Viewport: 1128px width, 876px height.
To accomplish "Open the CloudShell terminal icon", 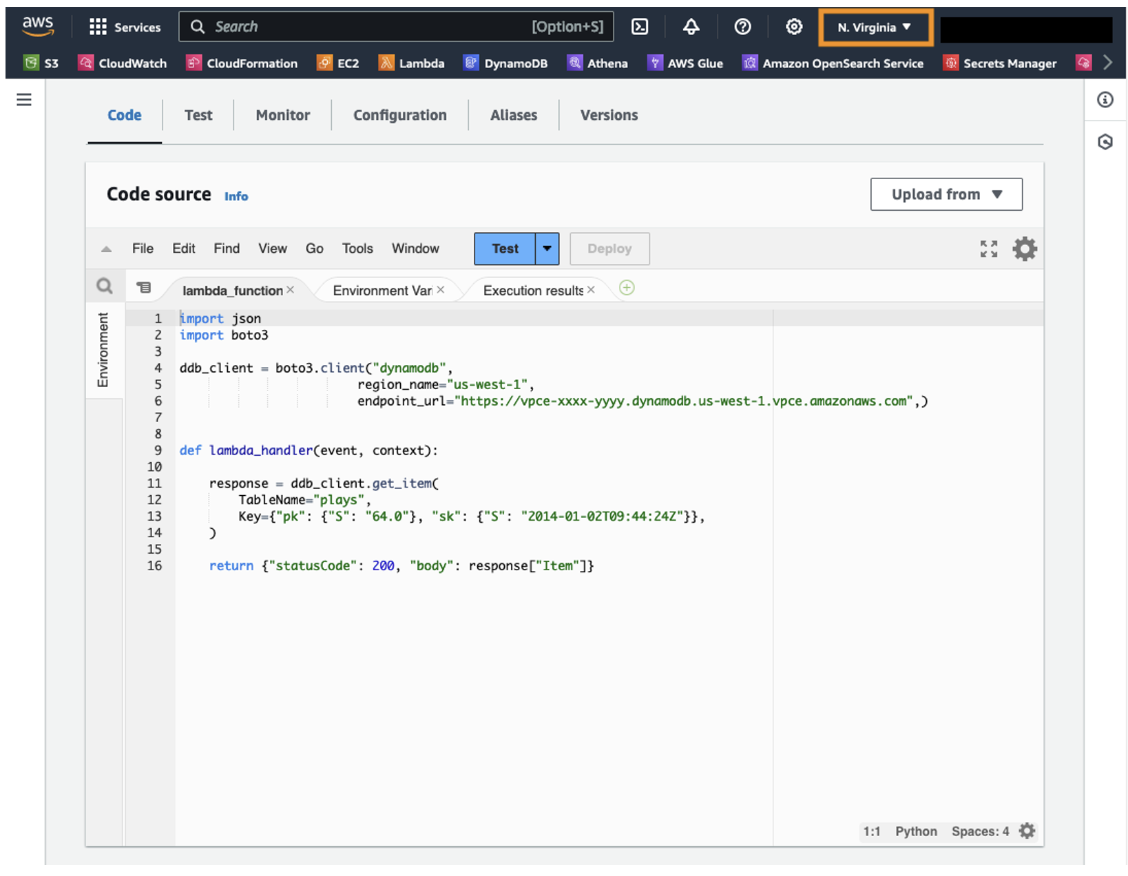I will click(640, 27).
